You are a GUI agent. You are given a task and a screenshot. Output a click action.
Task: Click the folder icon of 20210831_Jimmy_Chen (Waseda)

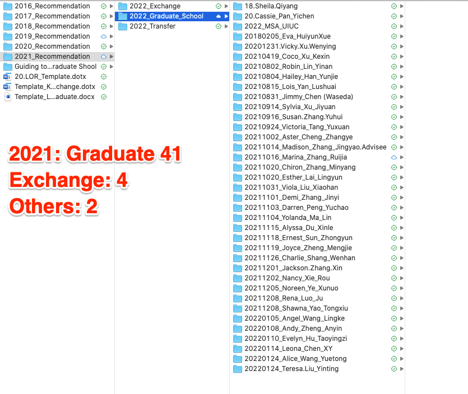coord(238,97)
